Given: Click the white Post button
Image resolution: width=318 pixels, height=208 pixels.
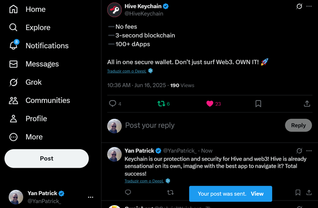Looking at the screenshot, I should (x=47, y=159).
